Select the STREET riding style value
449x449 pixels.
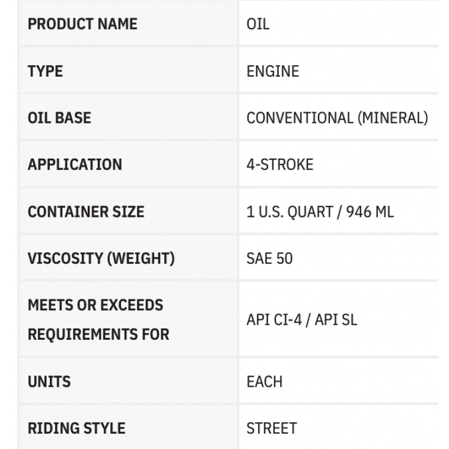click(x=271, y=428)
